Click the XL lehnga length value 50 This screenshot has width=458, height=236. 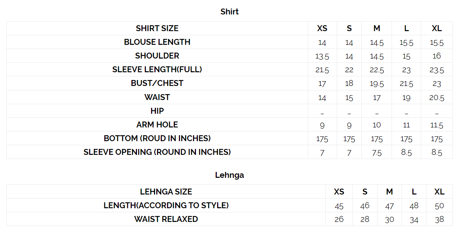[x=439, y=206]
